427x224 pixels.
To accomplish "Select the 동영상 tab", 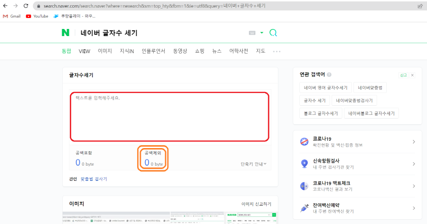I will tap(180, 51).
